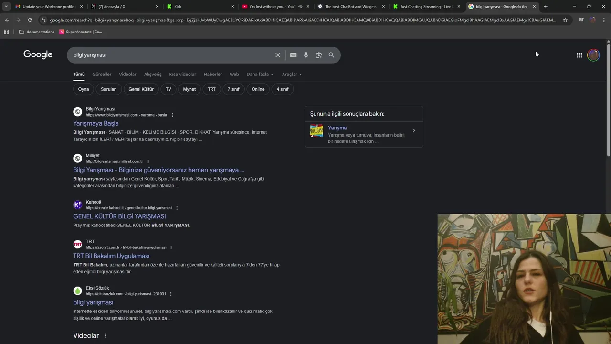Open more options for Kahoot result
The height and width of the screenshot is (344, 611).
click(x=177, y=208)
